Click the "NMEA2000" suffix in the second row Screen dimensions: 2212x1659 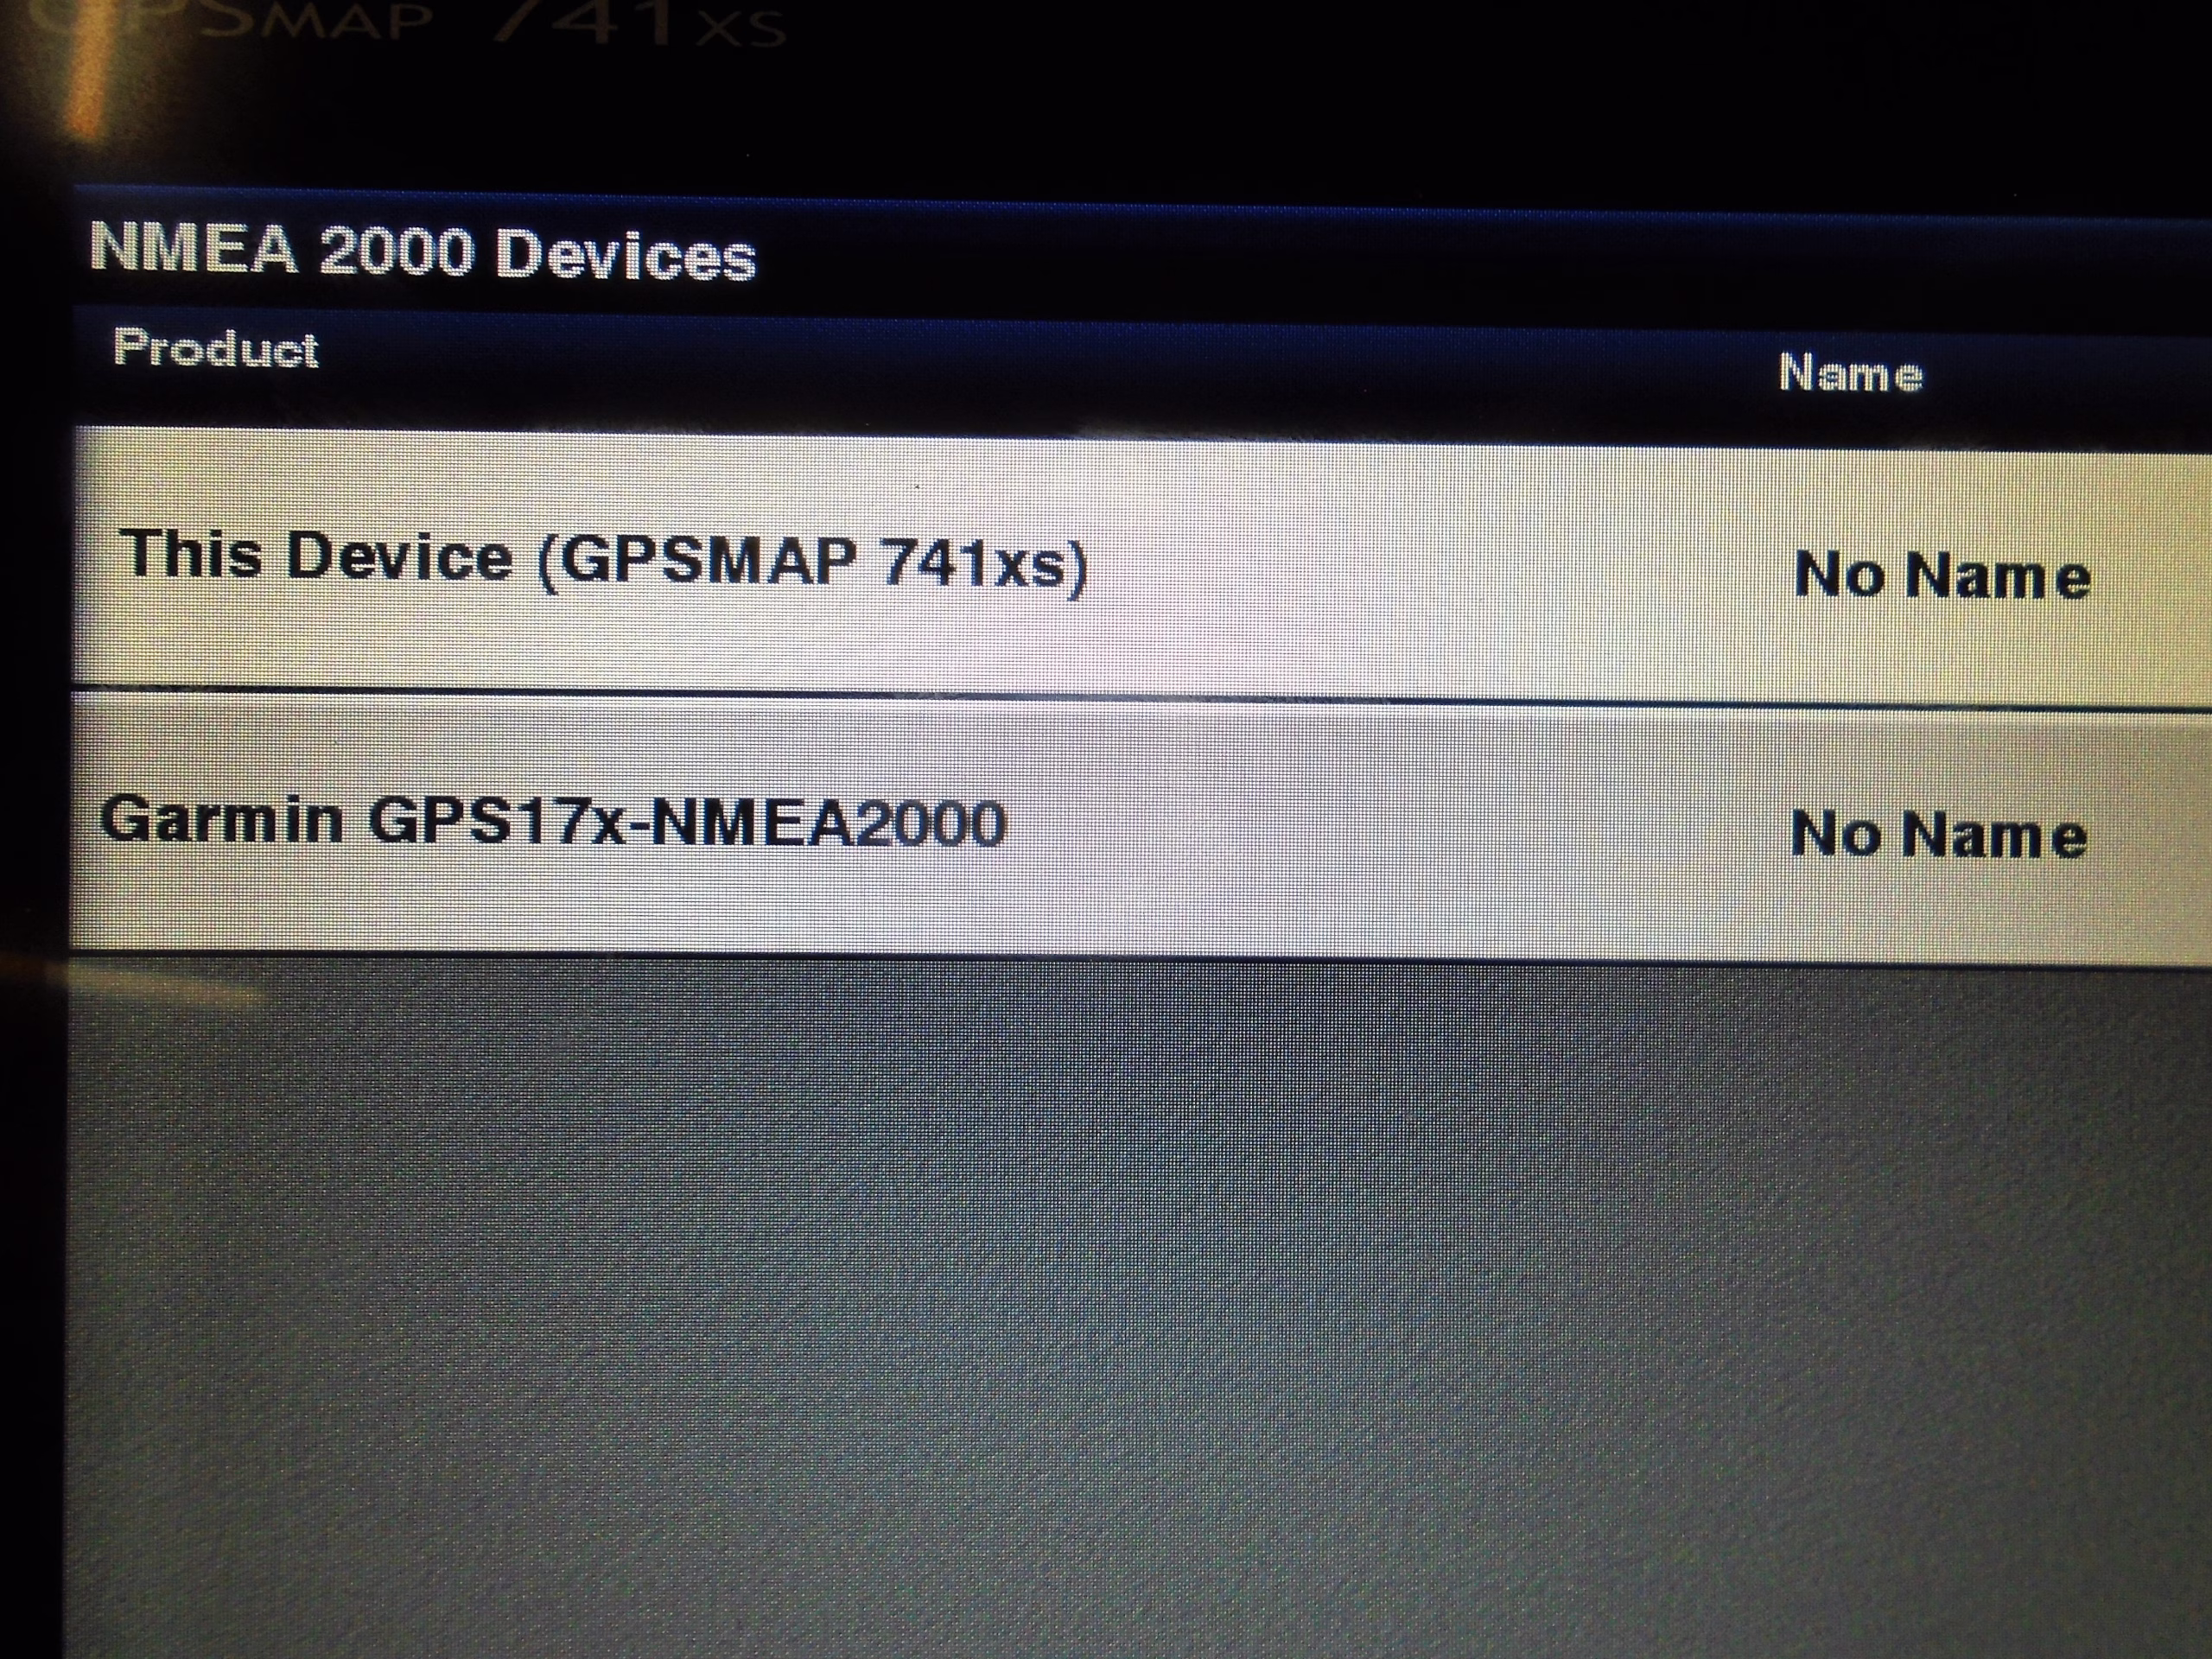coord(830,822)
